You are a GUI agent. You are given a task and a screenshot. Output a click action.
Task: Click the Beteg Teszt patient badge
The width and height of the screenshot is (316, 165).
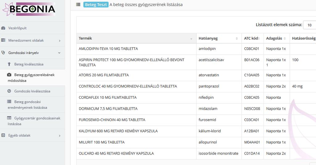[x=96, y=5]
